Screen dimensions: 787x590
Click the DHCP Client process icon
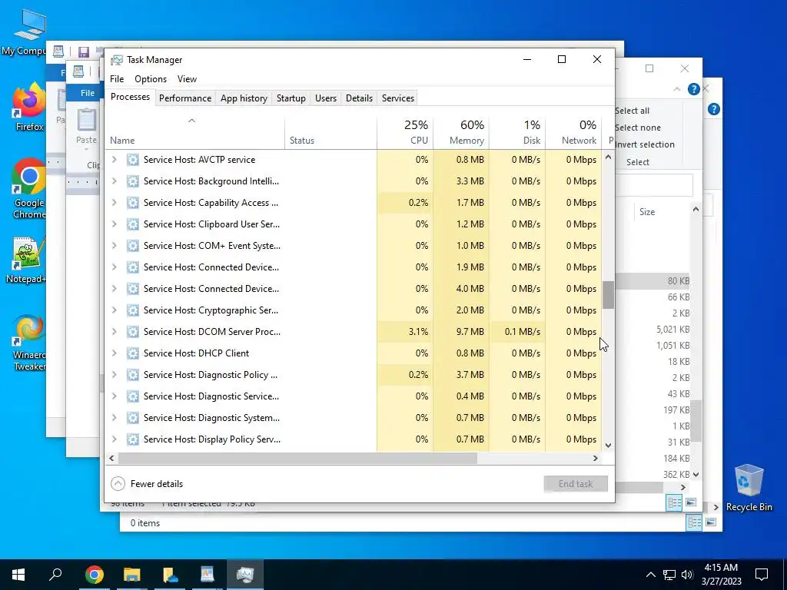(132, 353)
